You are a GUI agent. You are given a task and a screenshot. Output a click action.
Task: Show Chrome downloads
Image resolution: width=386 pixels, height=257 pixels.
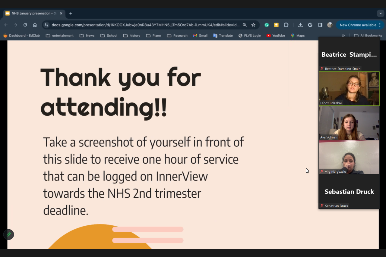coord(300,25)
